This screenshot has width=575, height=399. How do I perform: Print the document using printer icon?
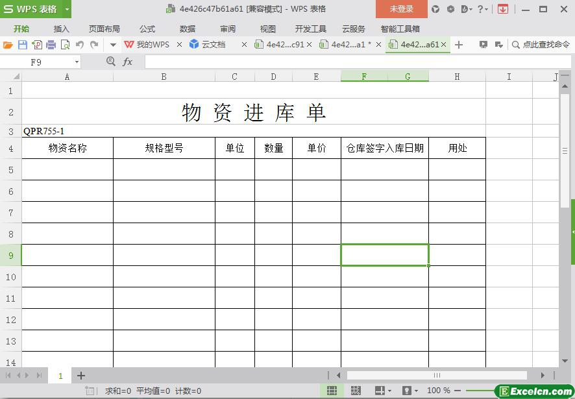coord(51,45)
